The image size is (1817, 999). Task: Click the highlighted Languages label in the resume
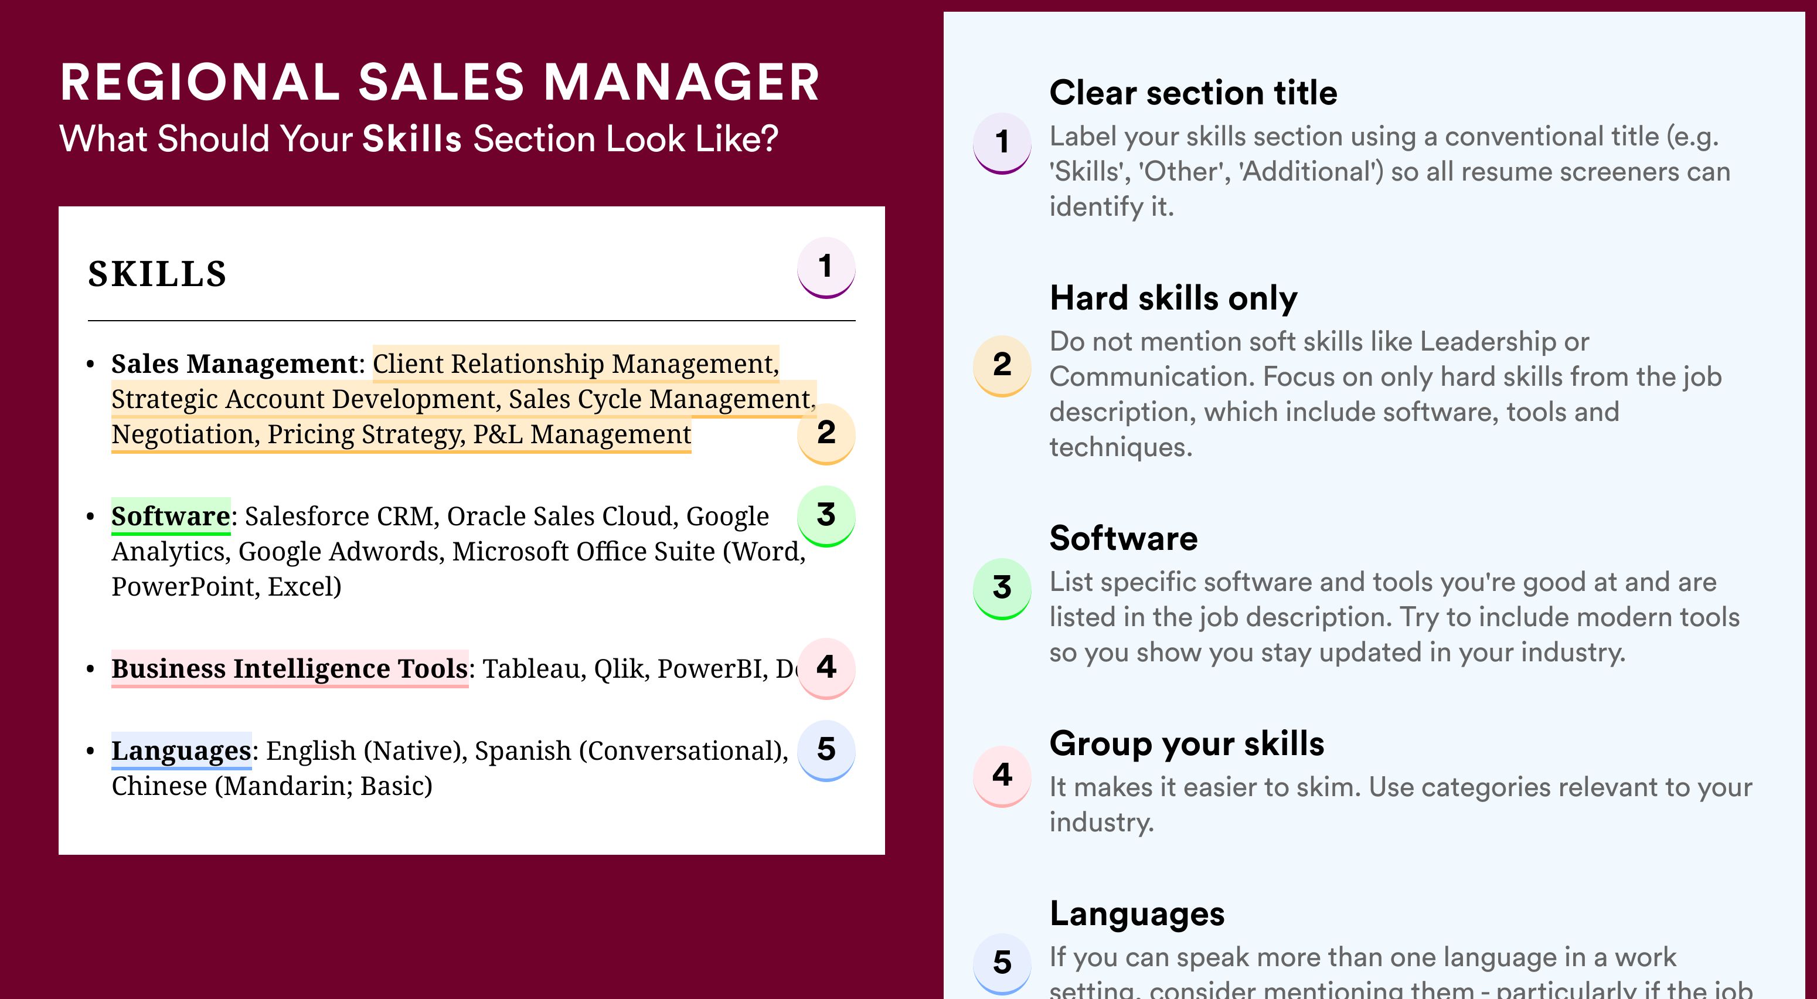pos(181,750)
